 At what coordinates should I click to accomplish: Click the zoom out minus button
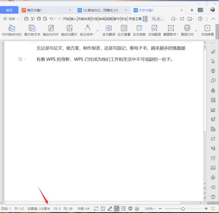point(160,209)
